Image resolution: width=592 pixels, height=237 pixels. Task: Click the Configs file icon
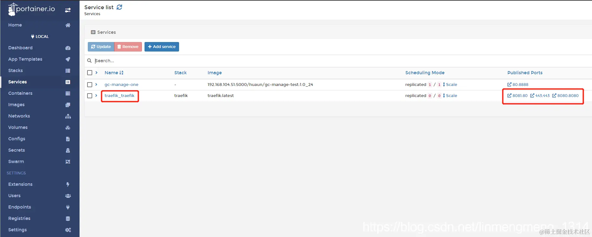(x=68, y=139)
